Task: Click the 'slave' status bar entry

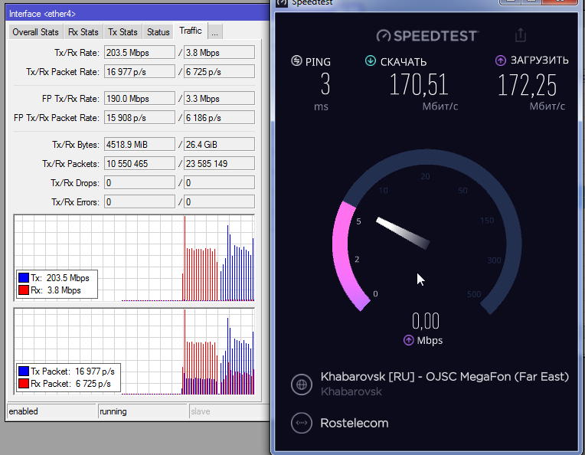Action: click(x=229, y=411)
